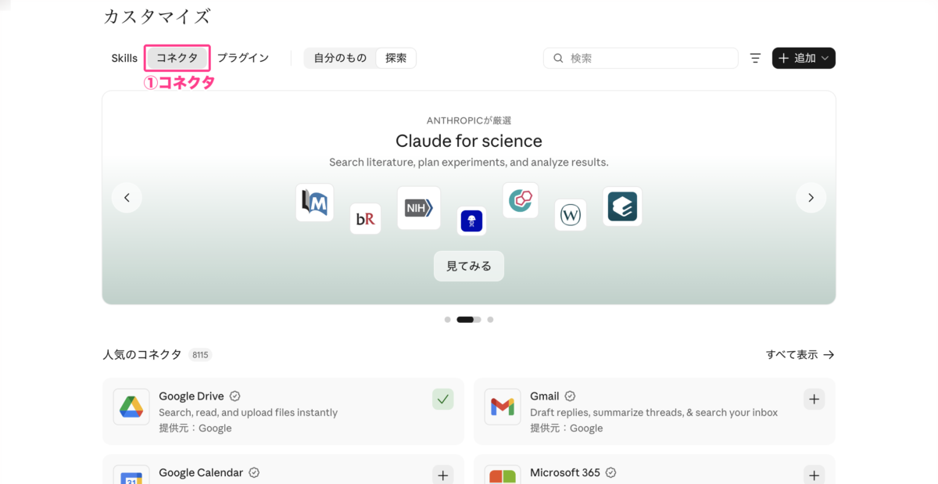
Task: Open the Google Calendar connector title
Action: [201, 472]
